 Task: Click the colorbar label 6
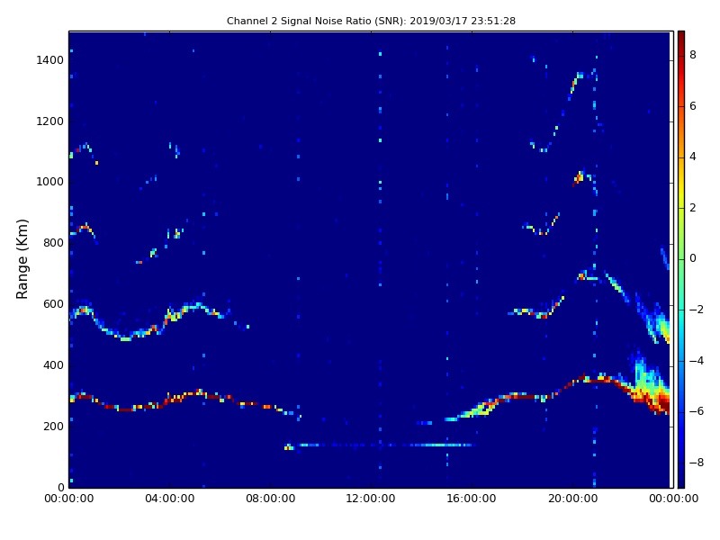(693, 106)
